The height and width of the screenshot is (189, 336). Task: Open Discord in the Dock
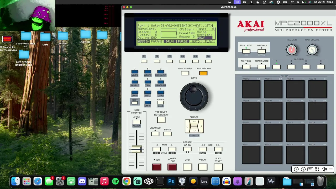click(82, 181)
